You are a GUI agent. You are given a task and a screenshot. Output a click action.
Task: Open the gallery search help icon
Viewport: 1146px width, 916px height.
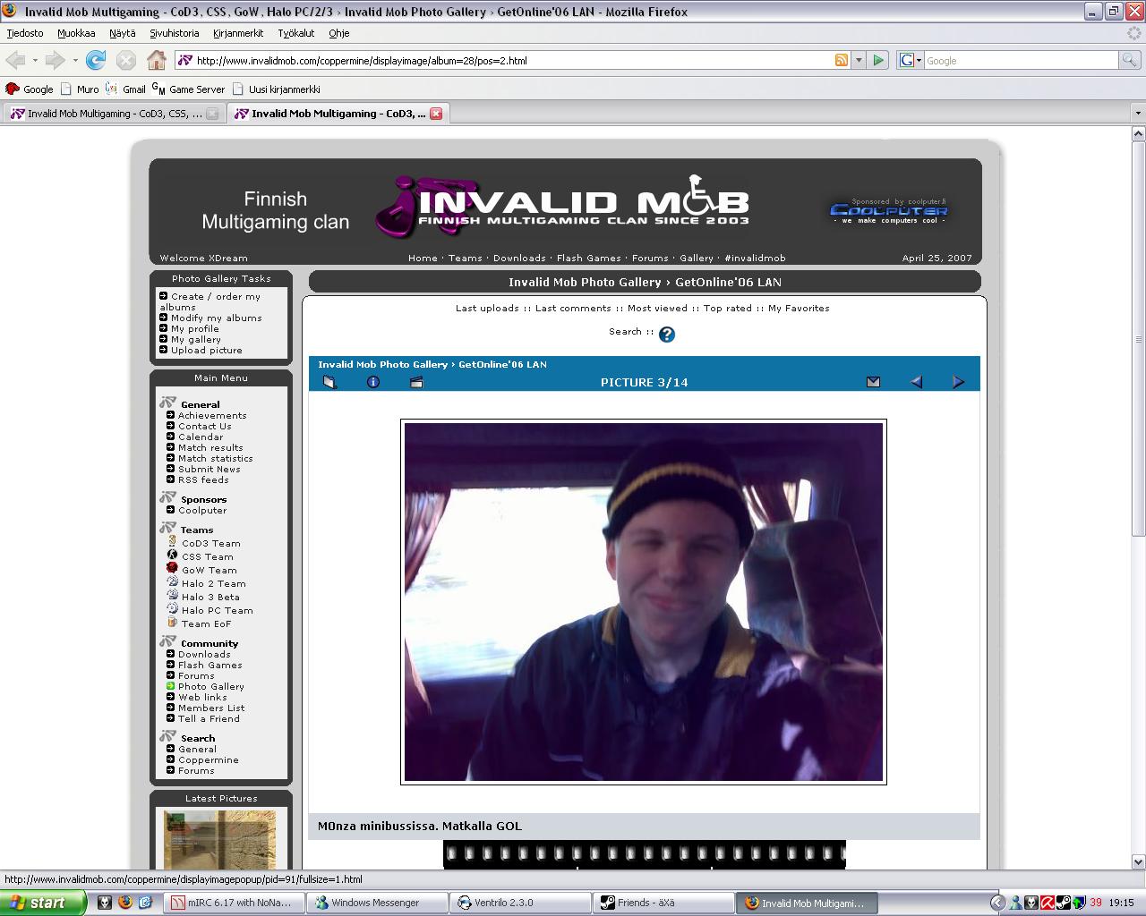pos(666,335)
